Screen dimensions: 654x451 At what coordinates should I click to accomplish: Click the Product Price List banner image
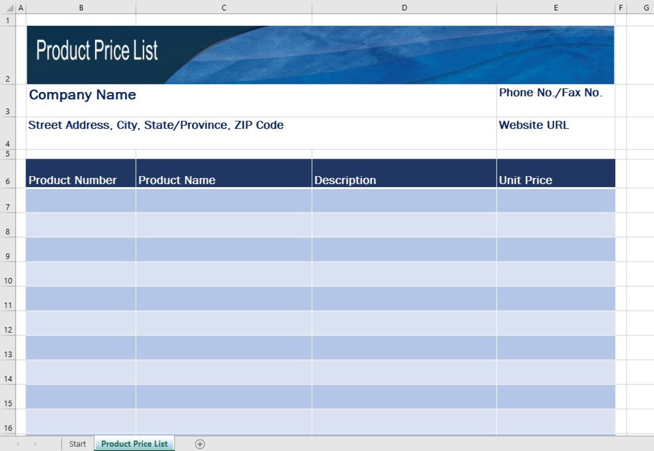[x=320, y=54]
